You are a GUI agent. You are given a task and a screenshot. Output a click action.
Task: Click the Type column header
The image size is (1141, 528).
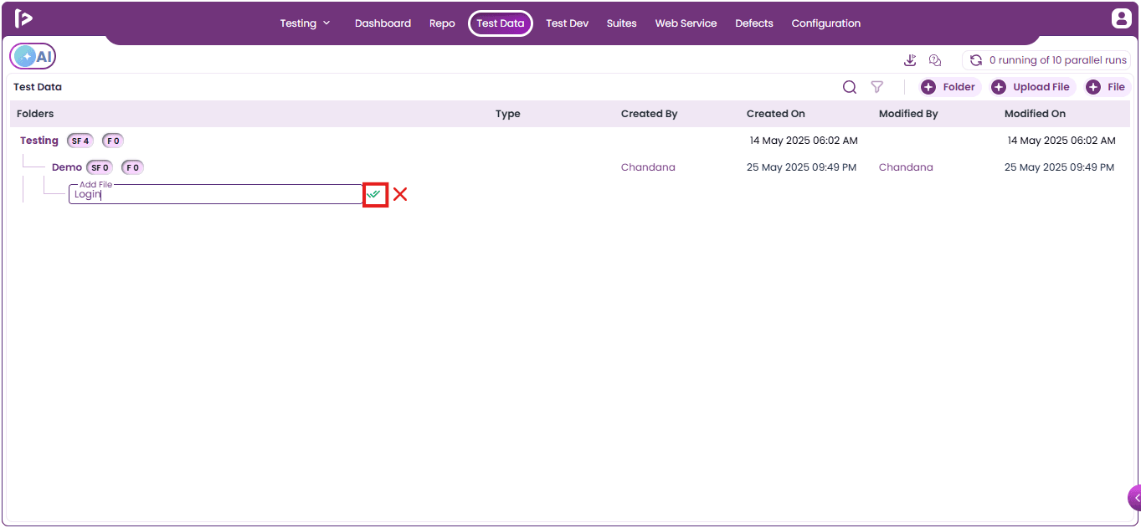[508, 114]
